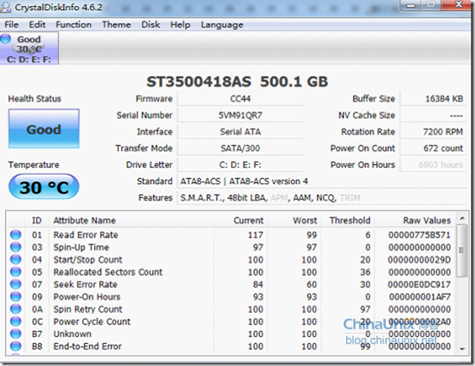Image resolution: width=475 pixels, height=366 pixels.
Task: Select the Read Error Rate row text
Action: [86, 234]
